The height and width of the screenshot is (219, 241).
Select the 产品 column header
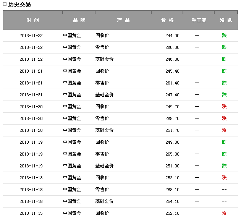click(123, 20)
